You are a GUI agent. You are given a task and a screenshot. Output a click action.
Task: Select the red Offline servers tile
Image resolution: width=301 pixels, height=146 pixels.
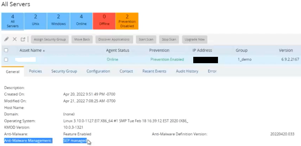[104, 21]
